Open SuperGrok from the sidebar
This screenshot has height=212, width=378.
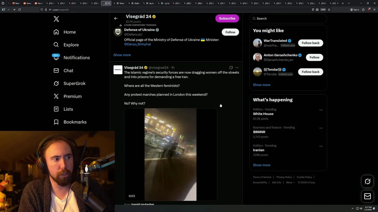click(x=69, y=83)
